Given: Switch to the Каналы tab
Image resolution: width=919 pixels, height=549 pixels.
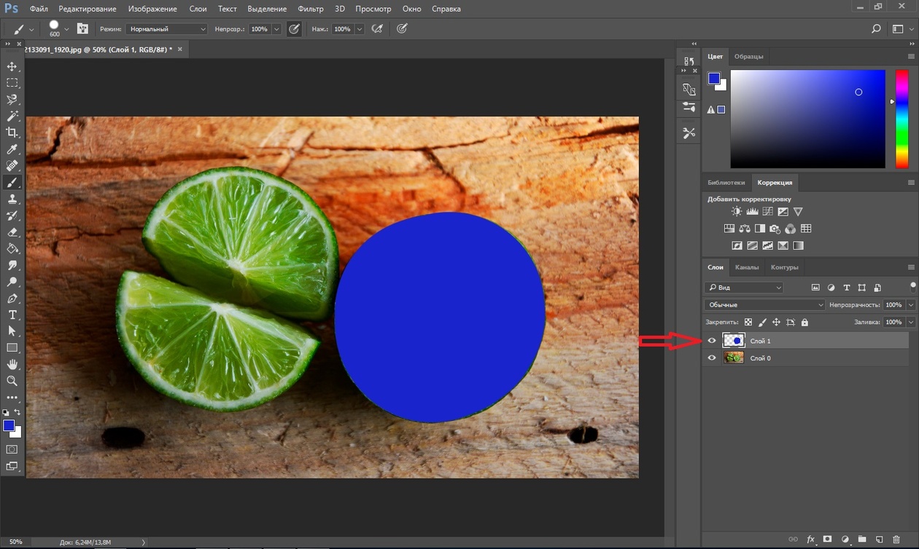Looking at the screenshot, I should coord(747,267).
